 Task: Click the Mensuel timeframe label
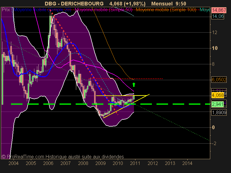pos(162,3)
